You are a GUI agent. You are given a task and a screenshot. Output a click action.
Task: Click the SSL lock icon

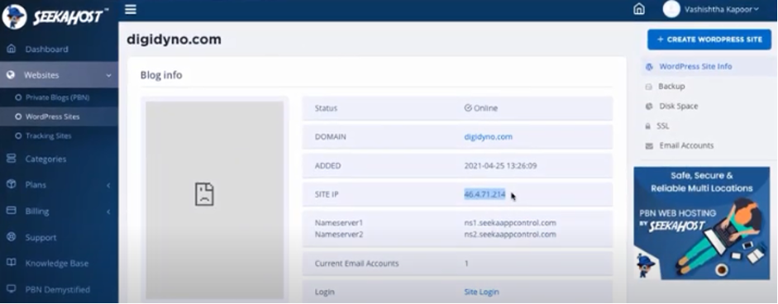[x=648, y=126]
